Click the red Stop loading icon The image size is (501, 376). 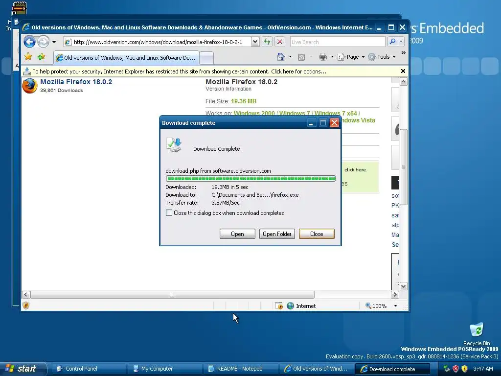pos(279,42)
